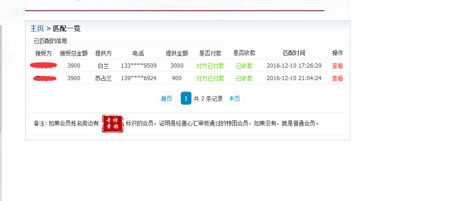Click the 接受总金额 column header

tap(73, 53)
